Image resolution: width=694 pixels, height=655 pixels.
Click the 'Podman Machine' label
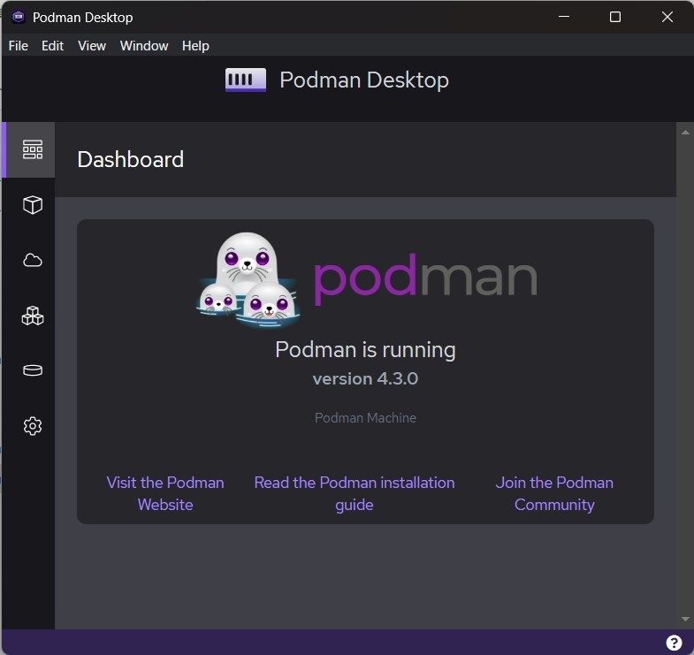pos(365,418)
